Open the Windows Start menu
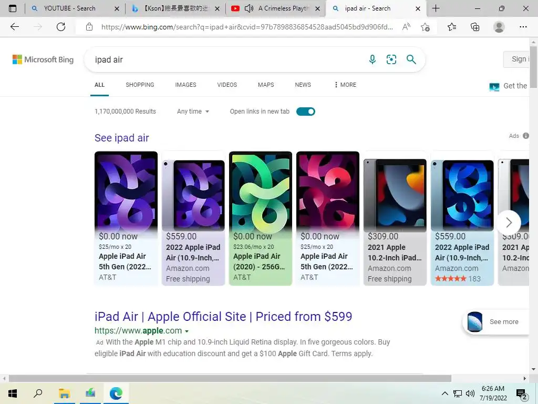Screen dimensions: 538x404 click(13, 393)
